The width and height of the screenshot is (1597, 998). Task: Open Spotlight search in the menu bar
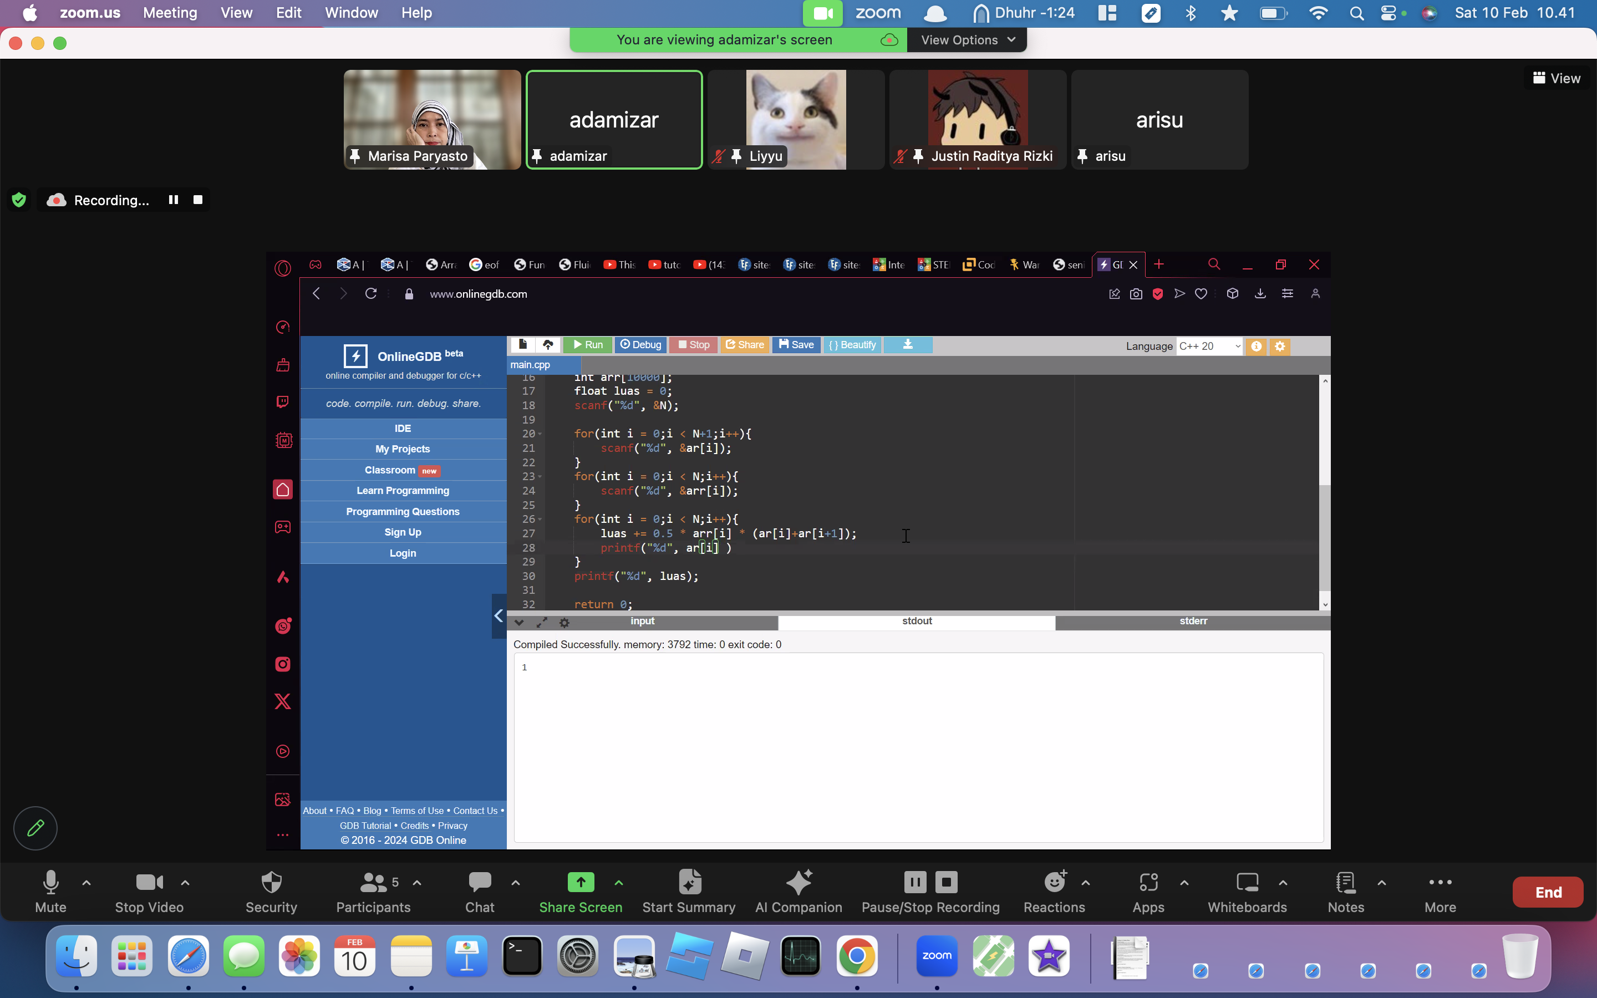click(1357, 13)
